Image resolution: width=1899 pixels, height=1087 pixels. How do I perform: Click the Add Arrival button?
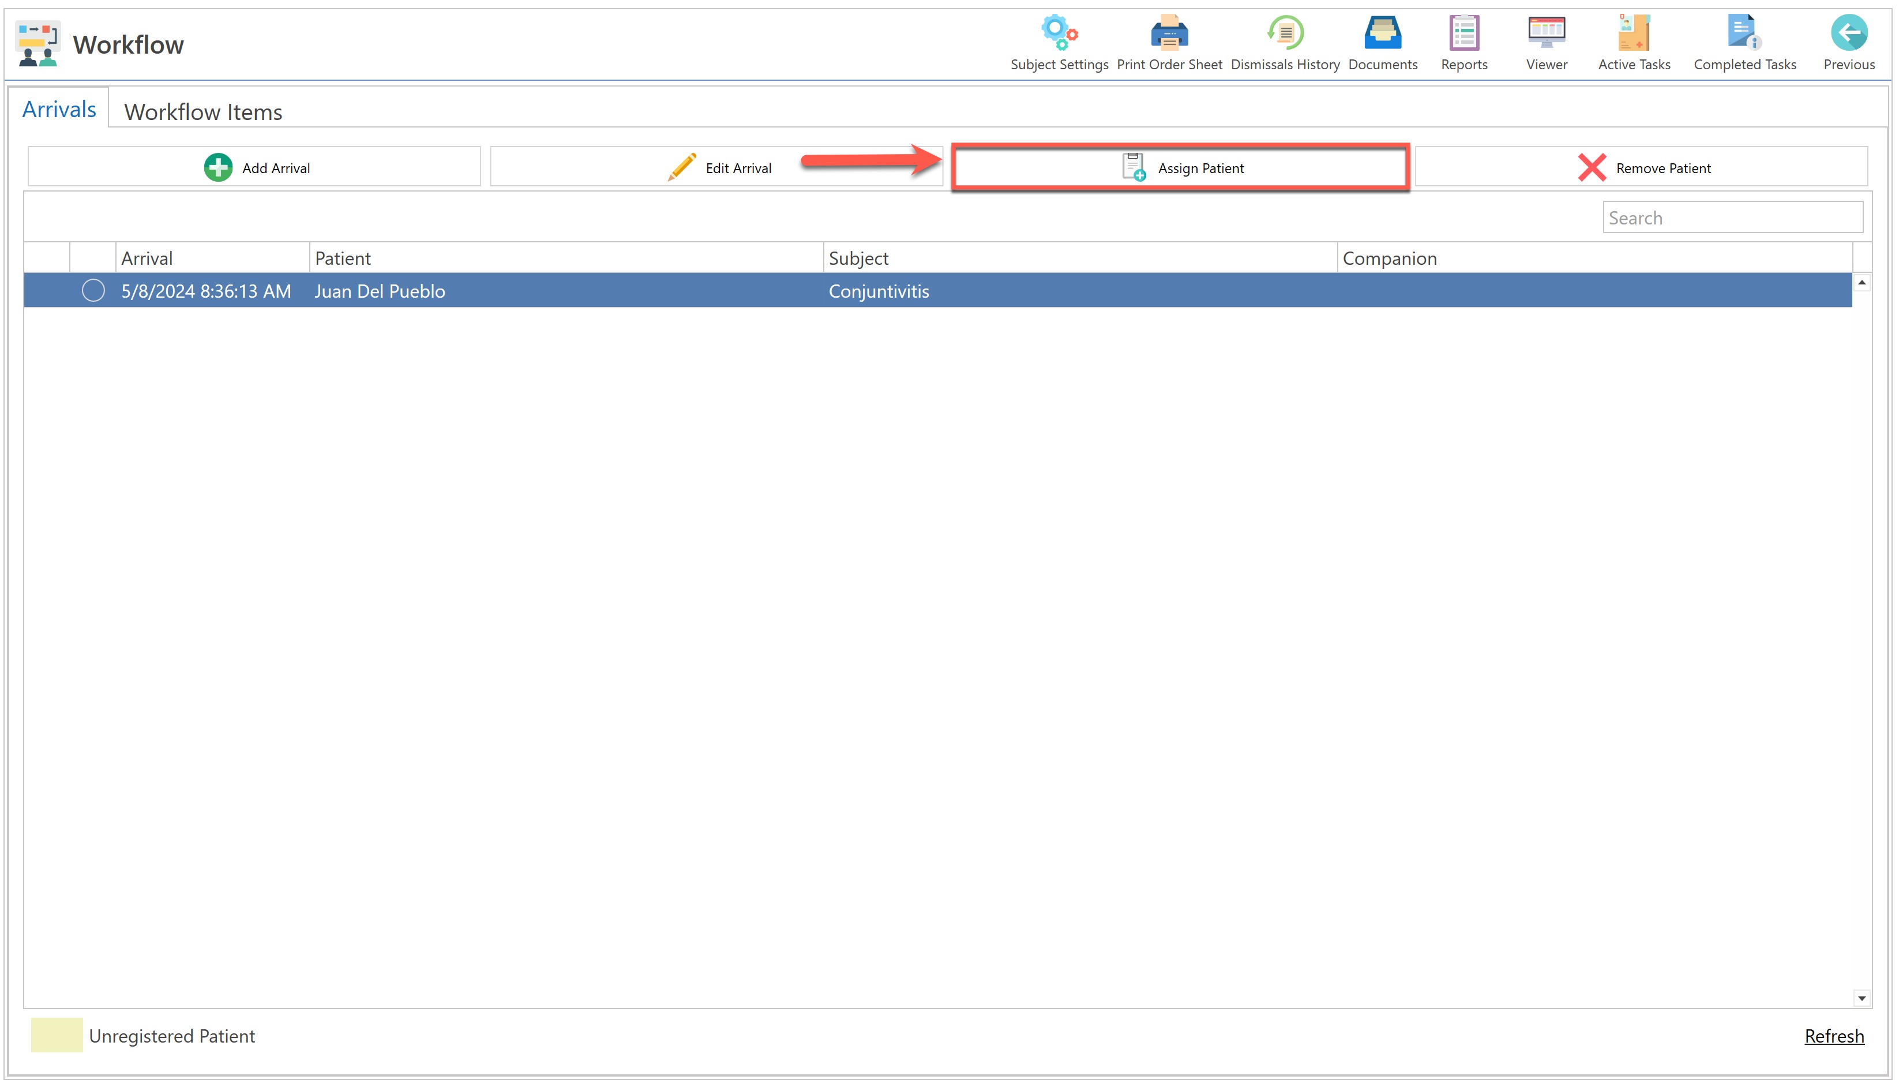click(x=254, y=167)
